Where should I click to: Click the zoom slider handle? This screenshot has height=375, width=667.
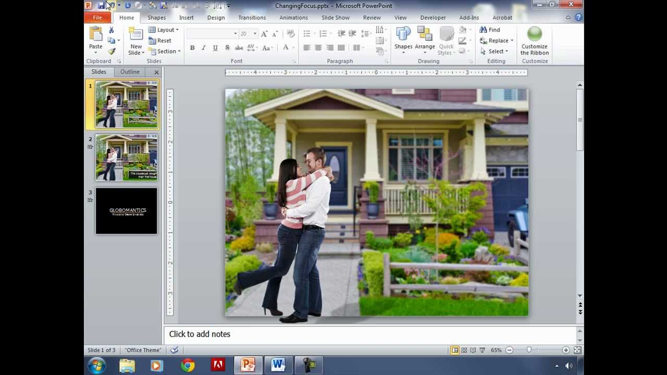[x=529, y=351]
